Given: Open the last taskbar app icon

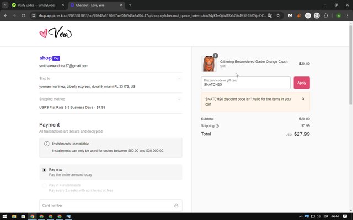Looking at the screenshot, I should click(68, 216).
